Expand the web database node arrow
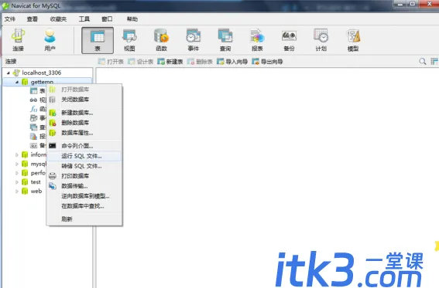439x288 pixels. [17, 191]
